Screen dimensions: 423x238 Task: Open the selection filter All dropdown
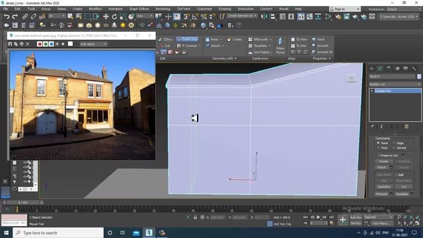coord(57,16)
